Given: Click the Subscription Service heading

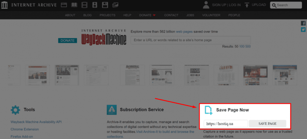Looking at the screenshot, I should pos(142,109).
